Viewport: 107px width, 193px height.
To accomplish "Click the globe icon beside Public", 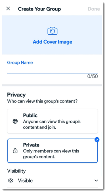I will (15, 121).
